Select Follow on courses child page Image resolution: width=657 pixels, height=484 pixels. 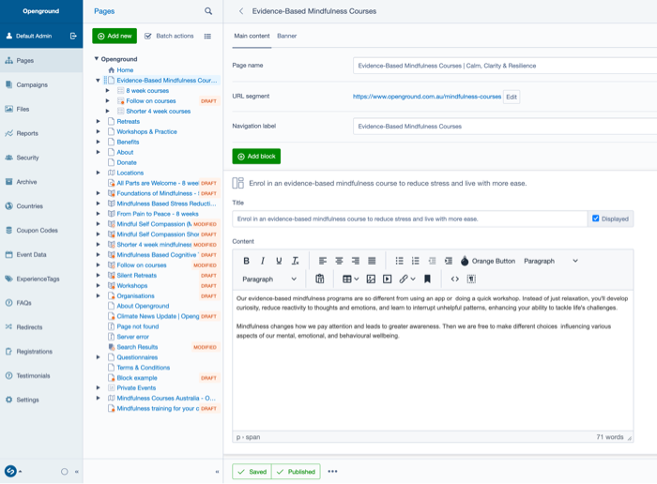coord(151,101)
